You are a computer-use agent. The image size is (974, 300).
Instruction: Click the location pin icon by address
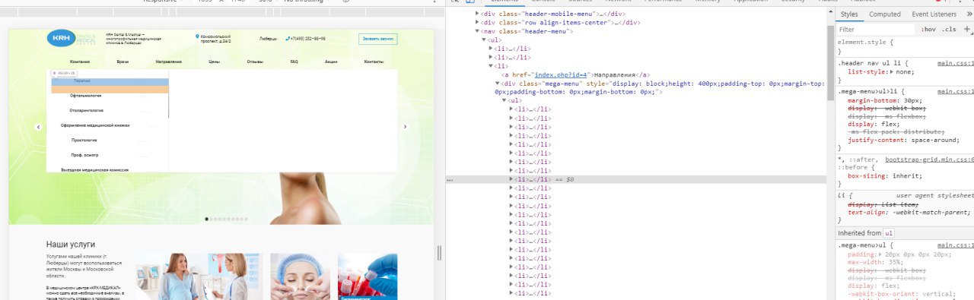tap(196, 36)
